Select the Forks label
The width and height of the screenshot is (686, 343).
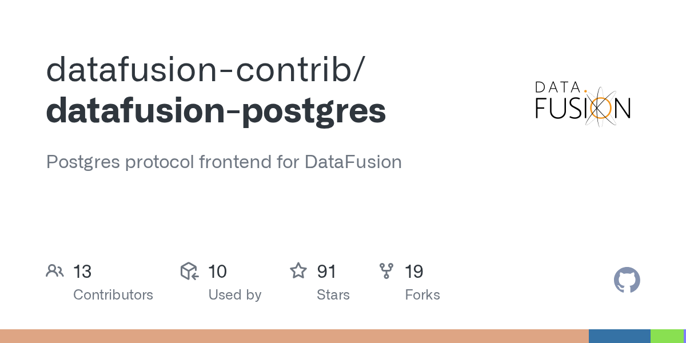pyautogui.click(x=422, y=295)
